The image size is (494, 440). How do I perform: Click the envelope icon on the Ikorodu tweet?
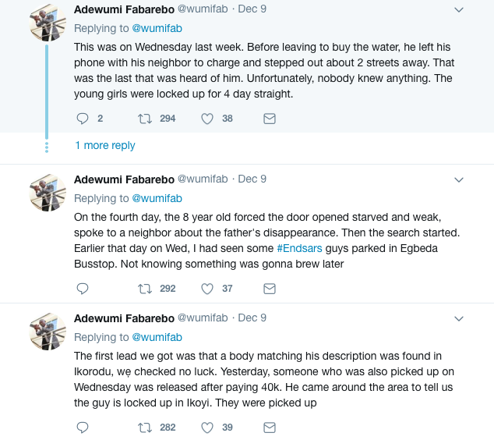pos(270,428)
